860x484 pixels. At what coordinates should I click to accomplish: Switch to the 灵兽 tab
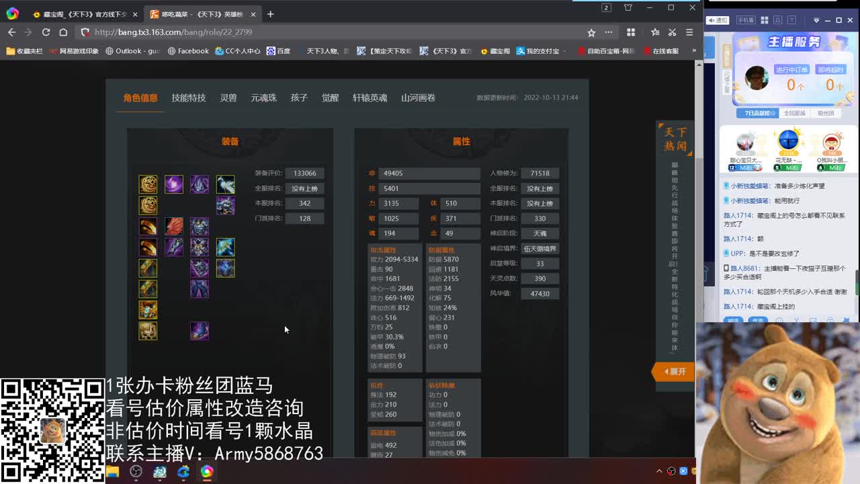(x=228, y=97)
